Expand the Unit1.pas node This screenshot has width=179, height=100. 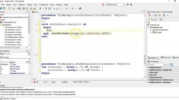(x=150, y=32)
